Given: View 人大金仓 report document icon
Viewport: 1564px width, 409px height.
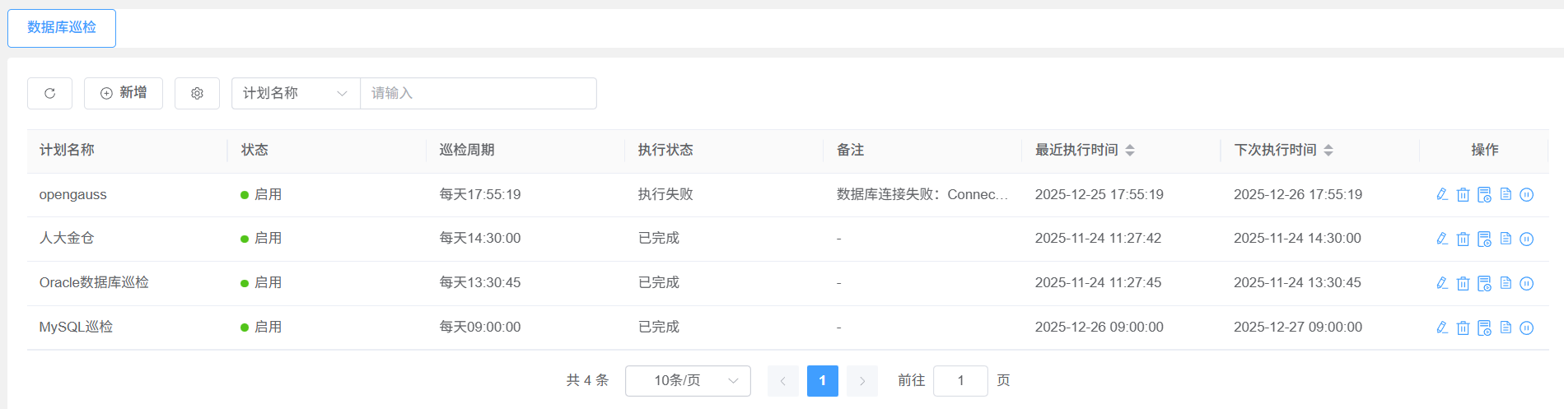Looking at the screenshot, I should (1506, 239).
